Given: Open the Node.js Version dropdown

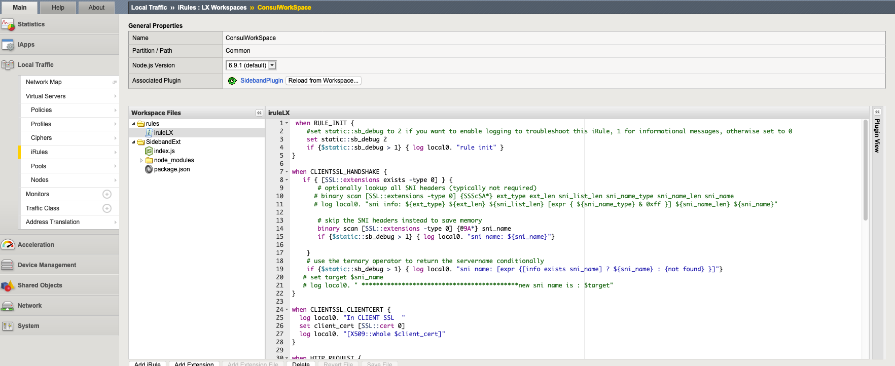Looking at the screenshot, I should coord(272,65).
